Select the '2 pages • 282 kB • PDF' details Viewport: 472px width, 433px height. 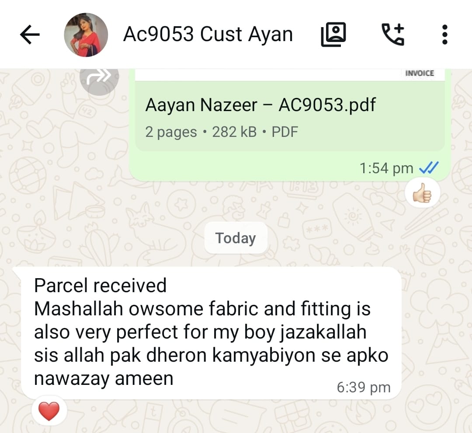pyautogui.click(x=222, y=132)
